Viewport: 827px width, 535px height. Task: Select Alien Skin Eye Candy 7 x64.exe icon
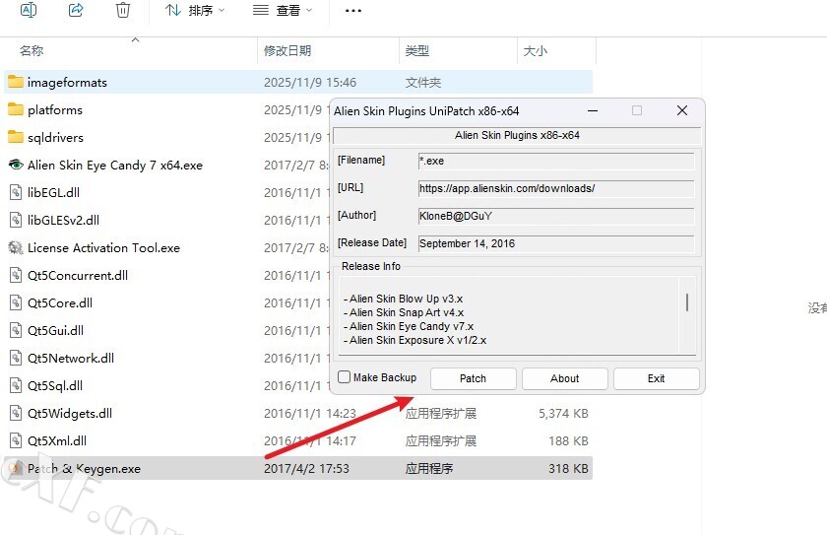click(x=16, y=166)
